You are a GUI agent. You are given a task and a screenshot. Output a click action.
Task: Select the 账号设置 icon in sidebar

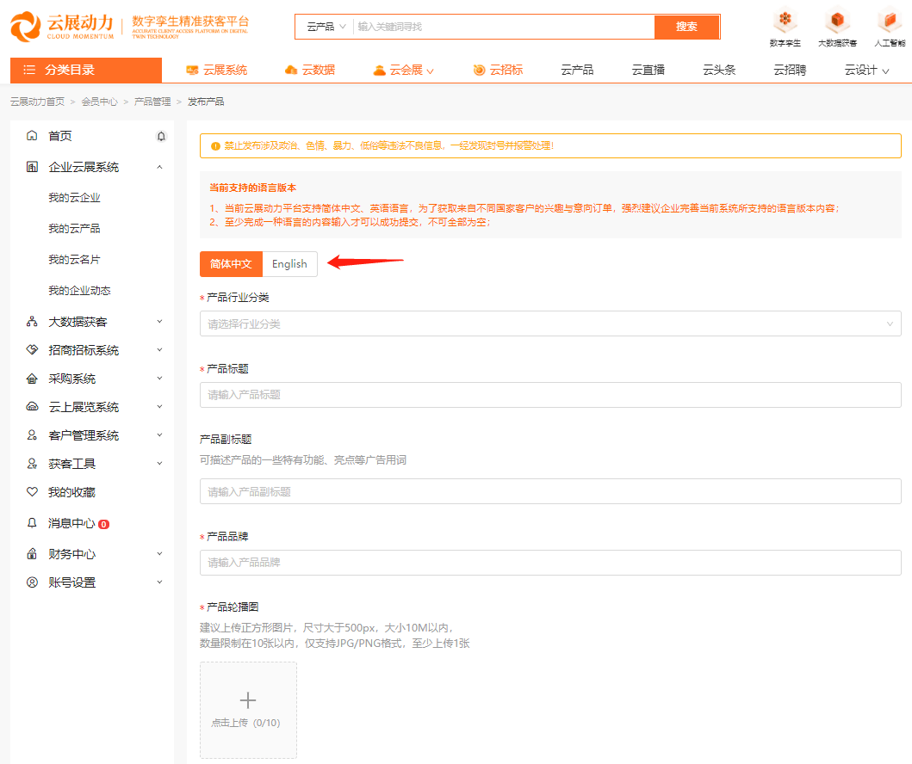[32, 582]
